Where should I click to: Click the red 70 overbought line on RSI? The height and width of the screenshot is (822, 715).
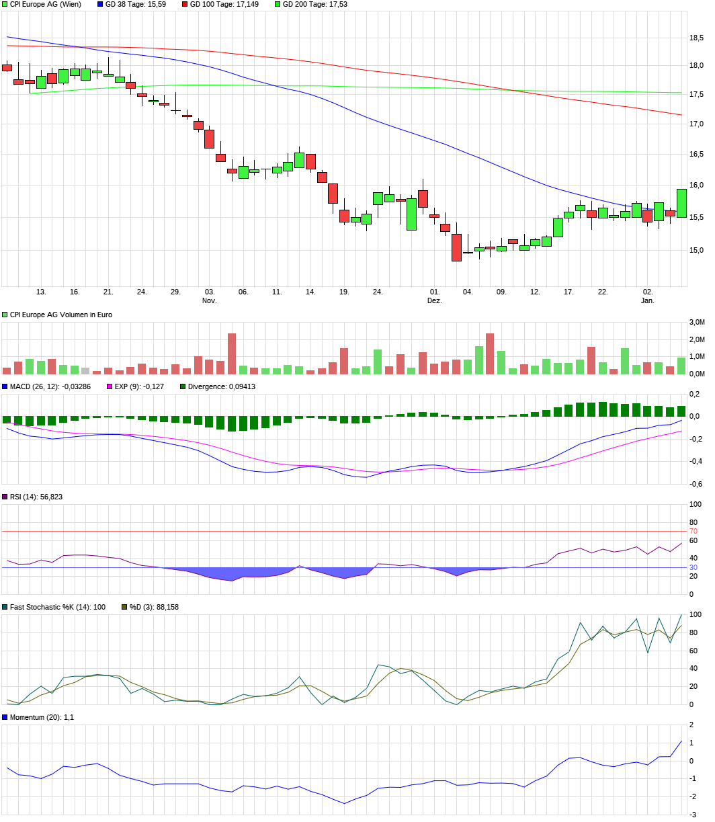336,531
